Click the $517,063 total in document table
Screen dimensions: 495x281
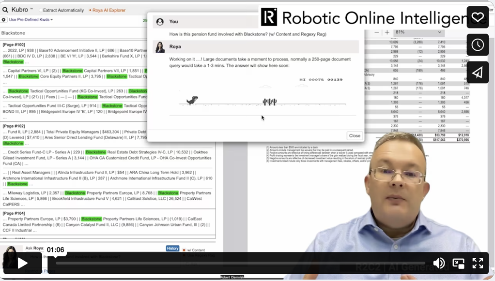coord(439,140)
